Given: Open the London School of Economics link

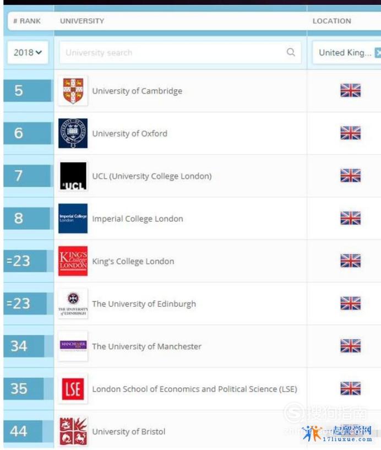Looking at the screenshot, I should tap(194, 389).
